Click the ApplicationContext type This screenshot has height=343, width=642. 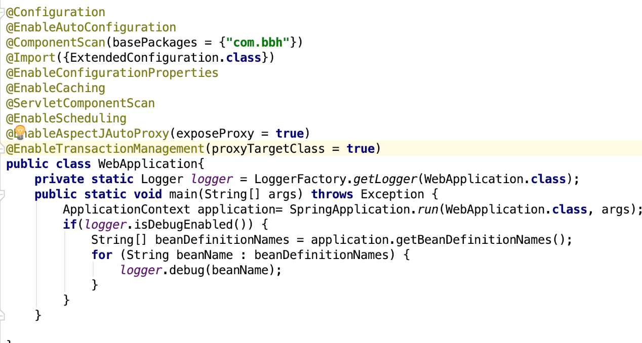point(127,209)
